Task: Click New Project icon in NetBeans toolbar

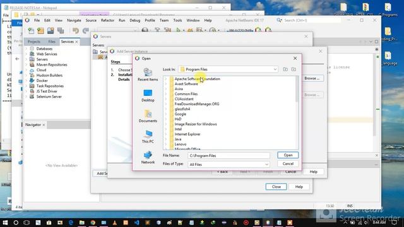Action: tap(40, 31)
